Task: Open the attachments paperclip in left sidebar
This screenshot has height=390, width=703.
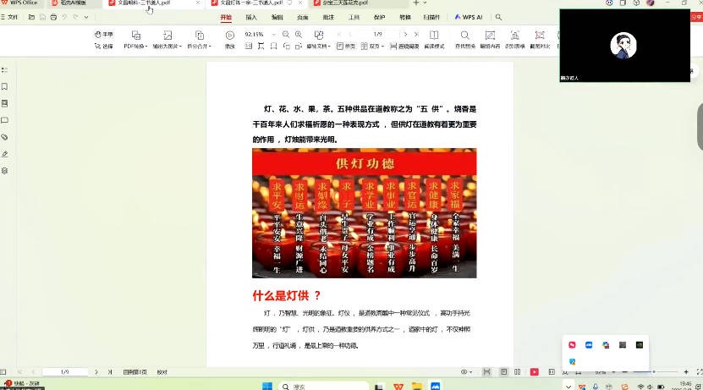Action: (4, 137)
